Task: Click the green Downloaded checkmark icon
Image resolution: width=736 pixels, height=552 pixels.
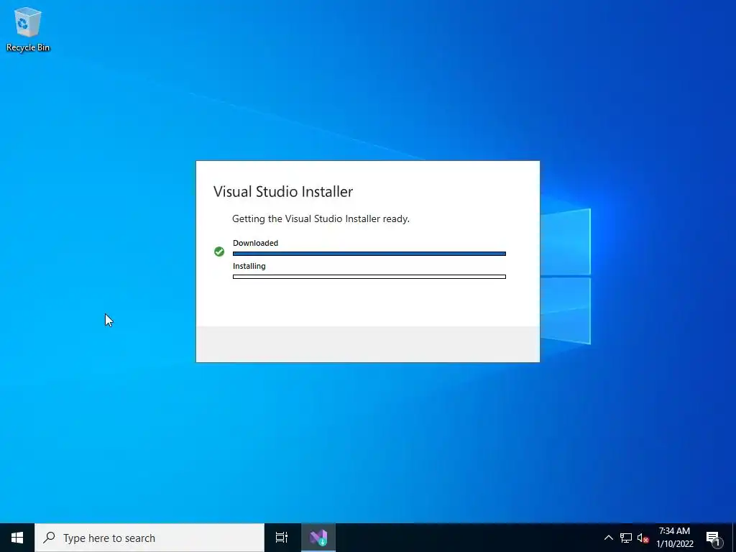Action: pyautogui.click(x=219, y=252)
